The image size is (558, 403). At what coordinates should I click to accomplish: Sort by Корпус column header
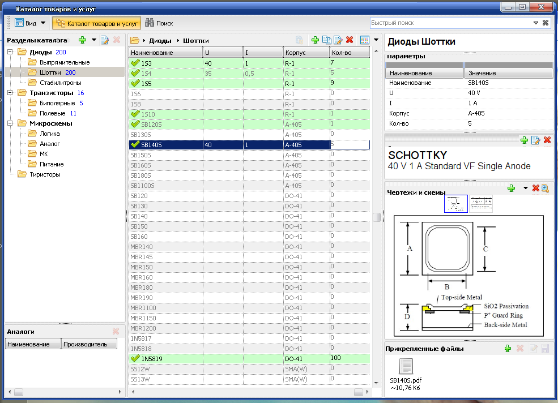[x=306, y=53]
